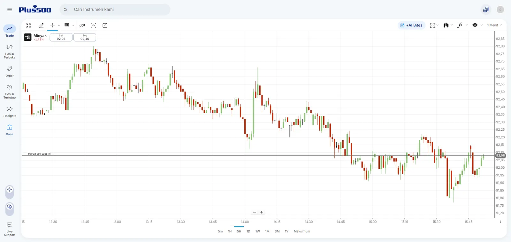
Task: Select the text annotation tool
Action: click(x=67, y=25)
